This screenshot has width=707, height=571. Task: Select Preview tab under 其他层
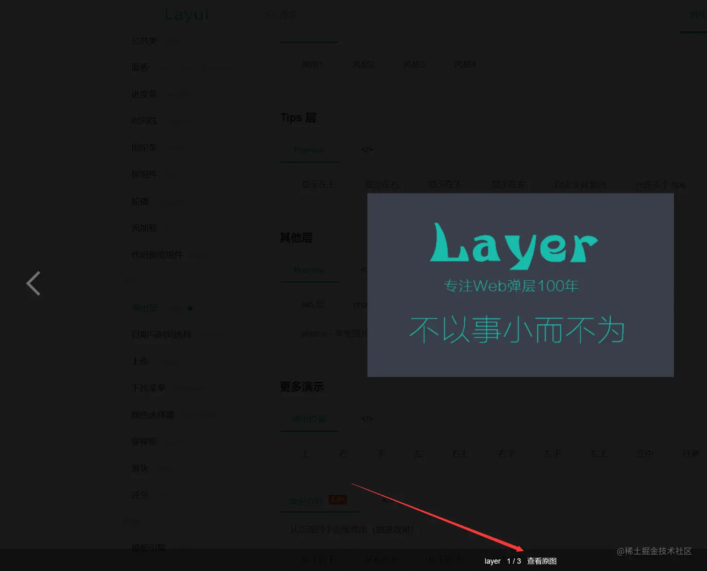click(x=309, y=270)
